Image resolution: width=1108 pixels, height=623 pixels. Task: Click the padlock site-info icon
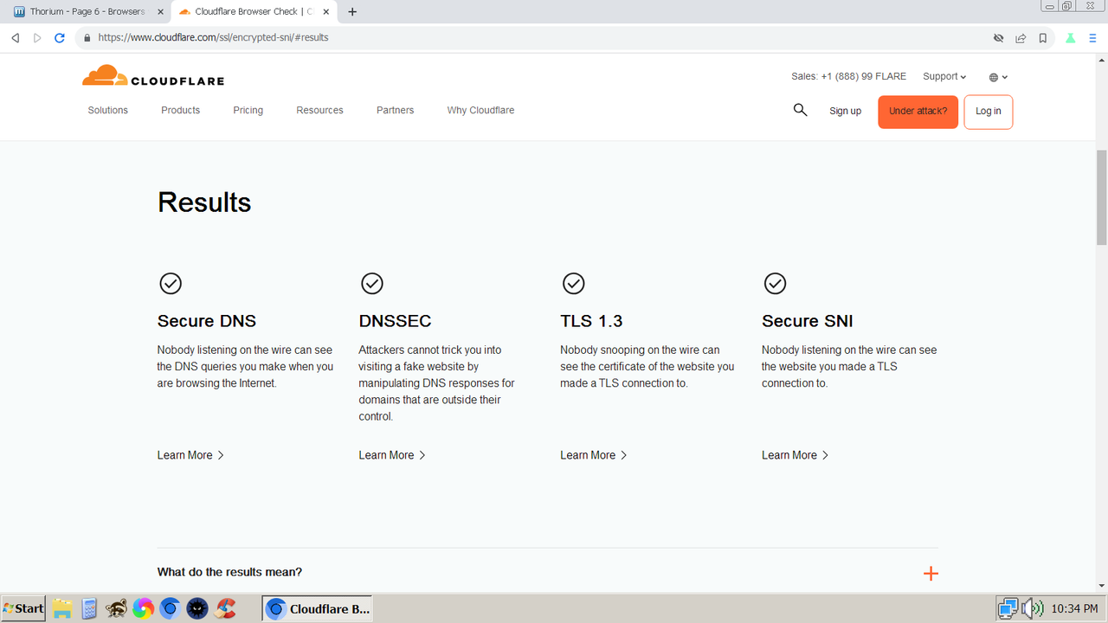(x=87, y=38)
